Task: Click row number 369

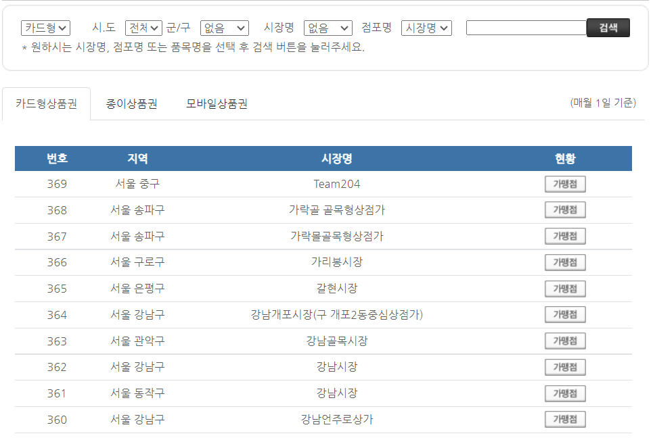Action: click(57, 184)
